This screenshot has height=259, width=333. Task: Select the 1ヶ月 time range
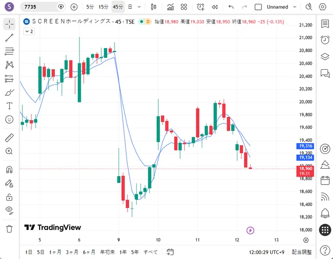(55, 252)
